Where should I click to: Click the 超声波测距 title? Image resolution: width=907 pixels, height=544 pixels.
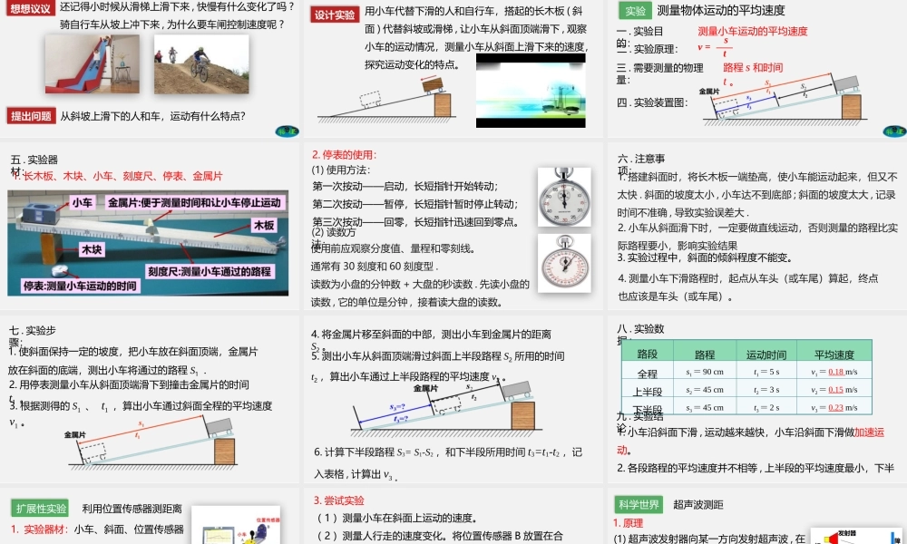click(x=698, y=504)
